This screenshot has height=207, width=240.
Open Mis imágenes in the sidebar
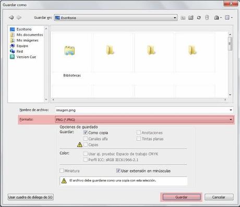point(27,40)
